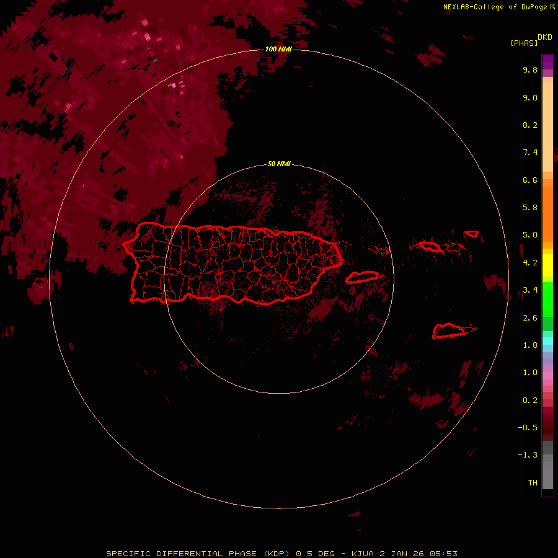The height and width of the screenshot is (558, 558).
Task: Click the Vieques island outline
Action: pos(362,277)
